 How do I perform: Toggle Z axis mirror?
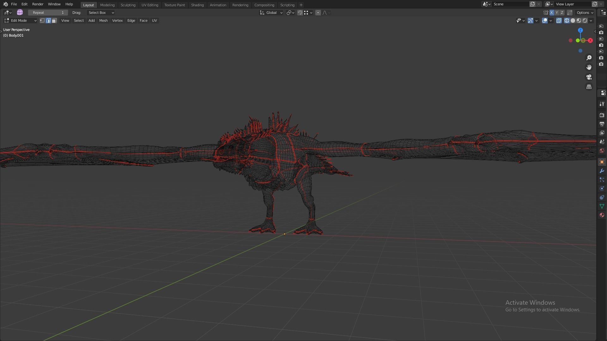click(562, 13)
